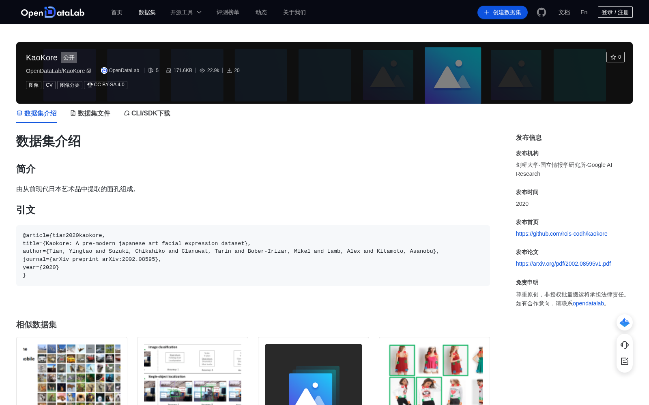Click the KaoKore dataset title
The width and height of the screenshot is (649, 405).
(x=42, y=58)
